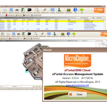The height and width of the screenshot is (107, 107).
Task: Open the Devices List tab in lower window
Action: coord(26,38)
